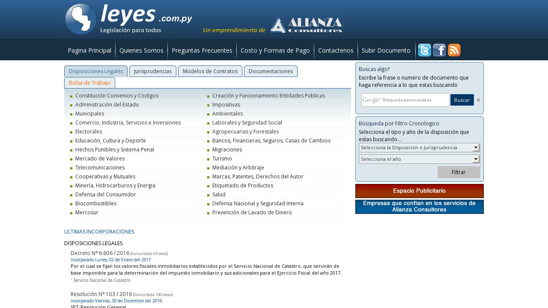Image resolution: width=548 pixels, height=308 pixels.
Task: Open Defensa del Consumidor category
Action: tap(106, 195)
